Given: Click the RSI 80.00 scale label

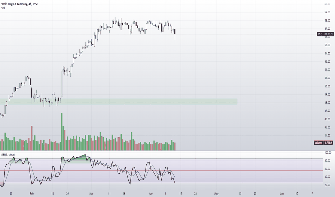Looking at the screenshot, I should pos(328,161).
